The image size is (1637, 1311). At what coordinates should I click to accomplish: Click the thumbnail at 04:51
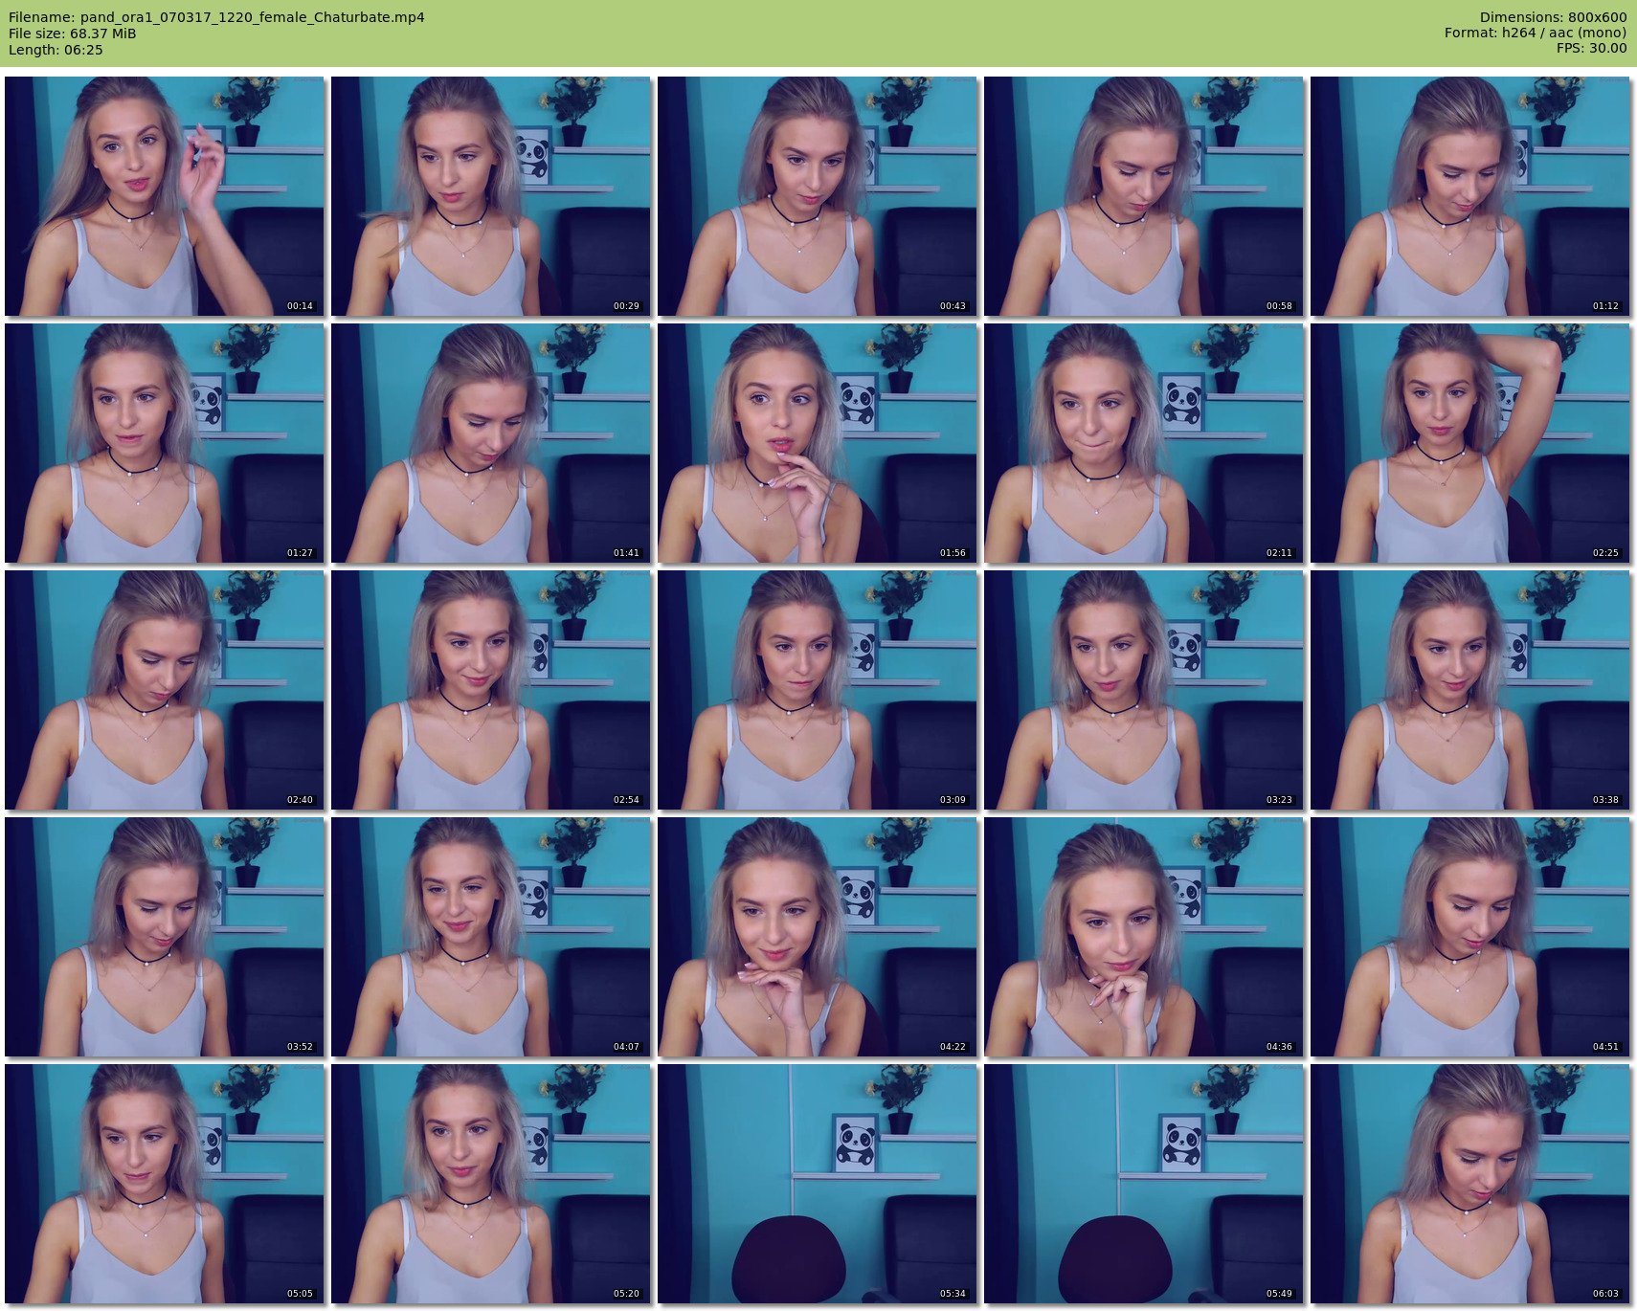[x=1470, y=937]
